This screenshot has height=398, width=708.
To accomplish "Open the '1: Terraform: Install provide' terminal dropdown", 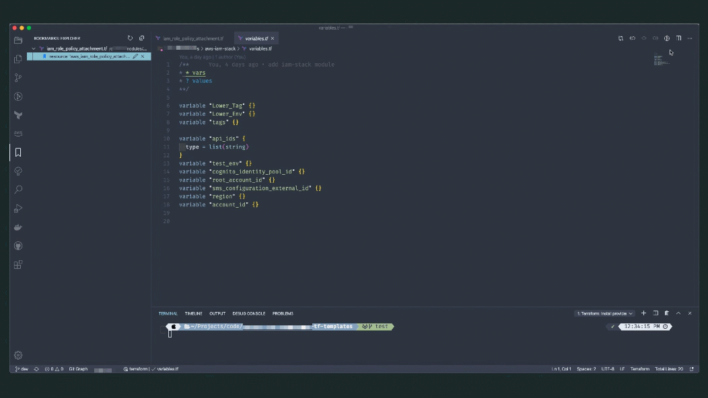I will coord(604,313).
